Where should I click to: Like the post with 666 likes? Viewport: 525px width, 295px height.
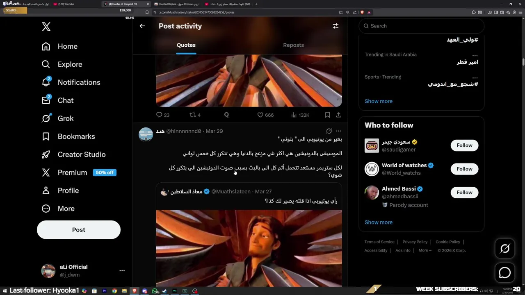tap(265, 115)
